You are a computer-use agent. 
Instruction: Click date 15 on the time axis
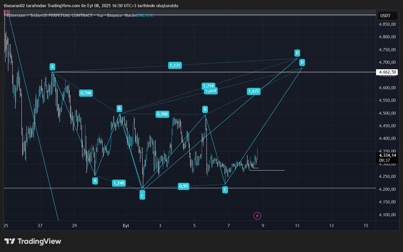click(x=366, y=225)
